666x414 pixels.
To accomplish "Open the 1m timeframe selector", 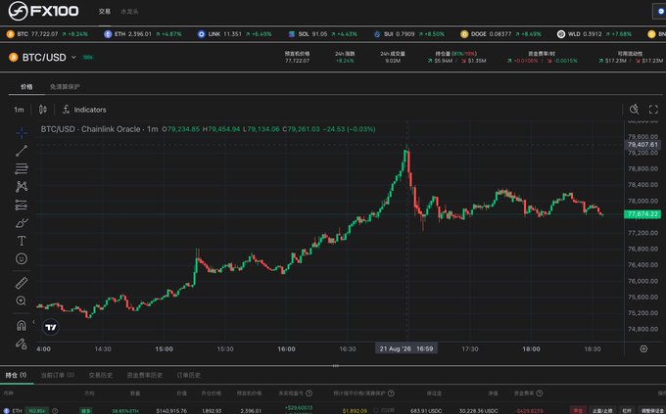I will pos(19,110).
